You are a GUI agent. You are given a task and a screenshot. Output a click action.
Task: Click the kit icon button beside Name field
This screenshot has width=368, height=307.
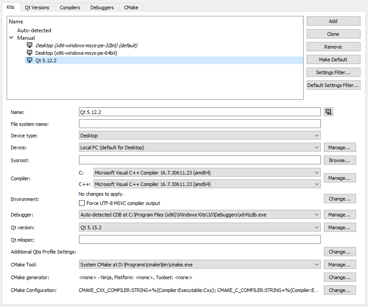point(328,112)
